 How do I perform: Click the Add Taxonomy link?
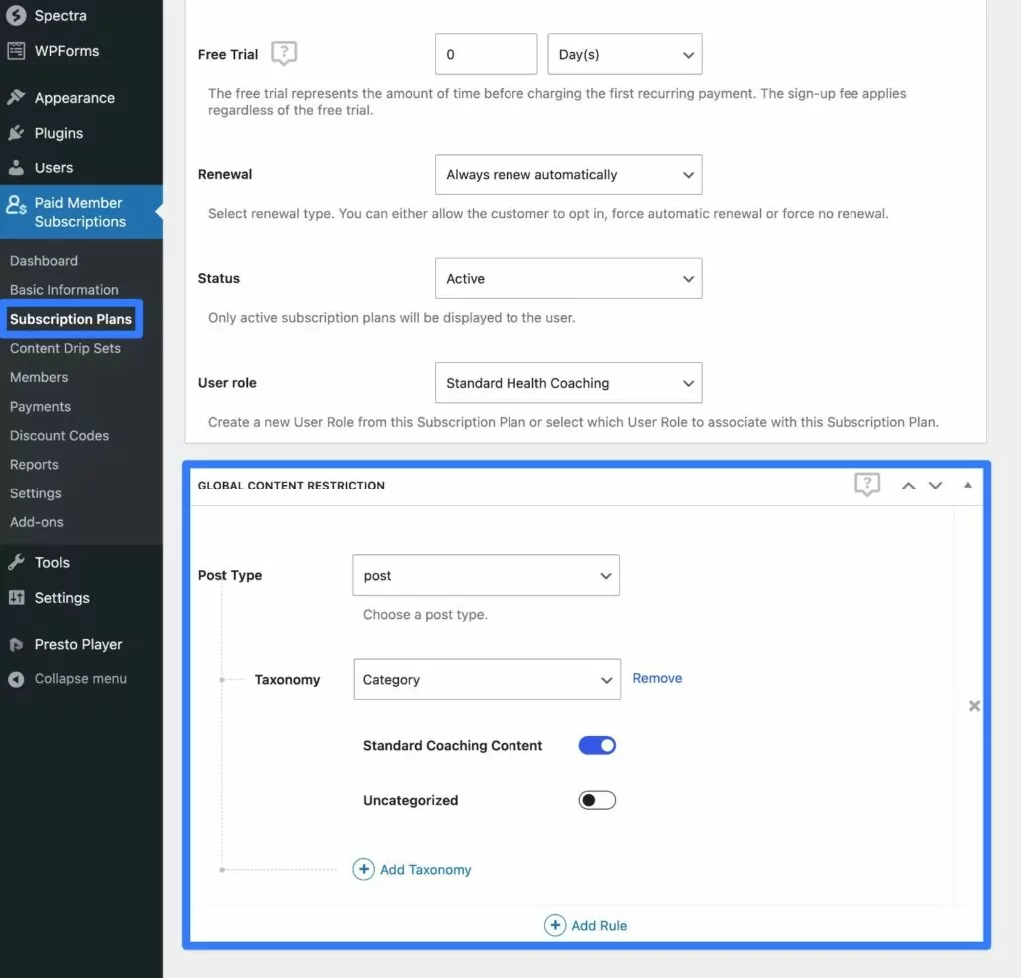point(425,870)
